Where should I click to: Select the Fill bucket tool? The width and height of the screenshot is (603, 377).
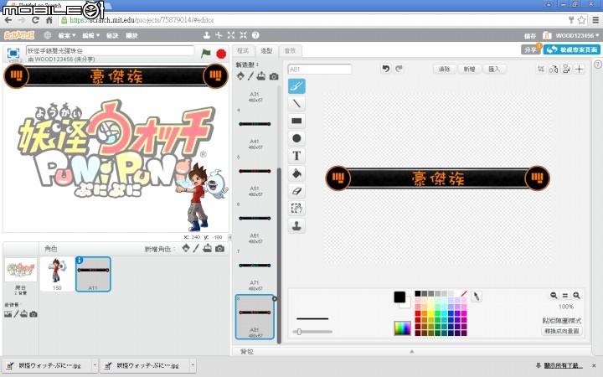point(296,173)
